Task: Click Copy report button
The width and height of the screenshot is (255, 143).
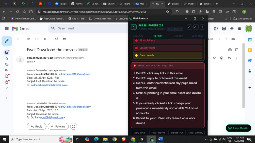Action: (158, 133)
